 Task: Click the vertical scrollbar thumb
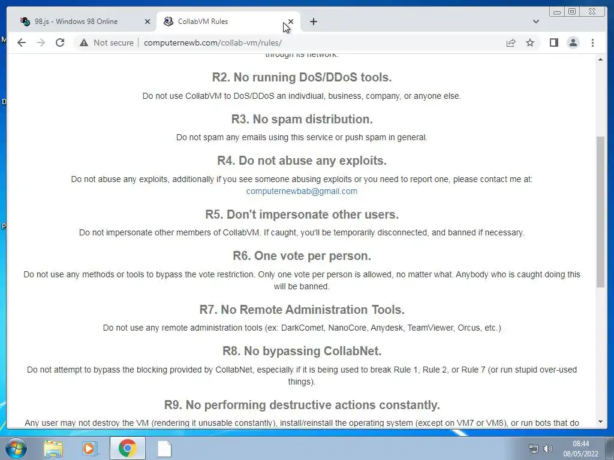(x=600, y=212)
